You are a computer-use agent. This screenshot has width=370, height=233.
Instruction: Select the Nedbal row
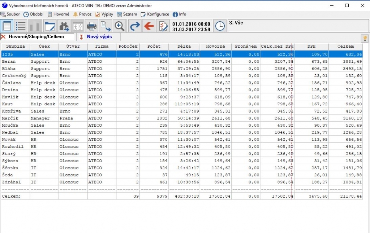click(182, 132)
